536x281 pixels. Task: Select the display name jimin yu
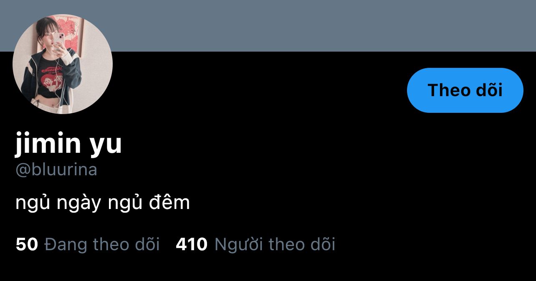point(68,143)
